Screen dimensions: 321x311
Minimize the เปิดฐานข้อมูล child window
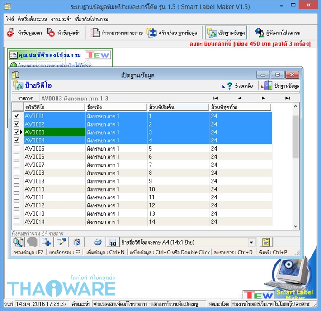coord(263,75)
